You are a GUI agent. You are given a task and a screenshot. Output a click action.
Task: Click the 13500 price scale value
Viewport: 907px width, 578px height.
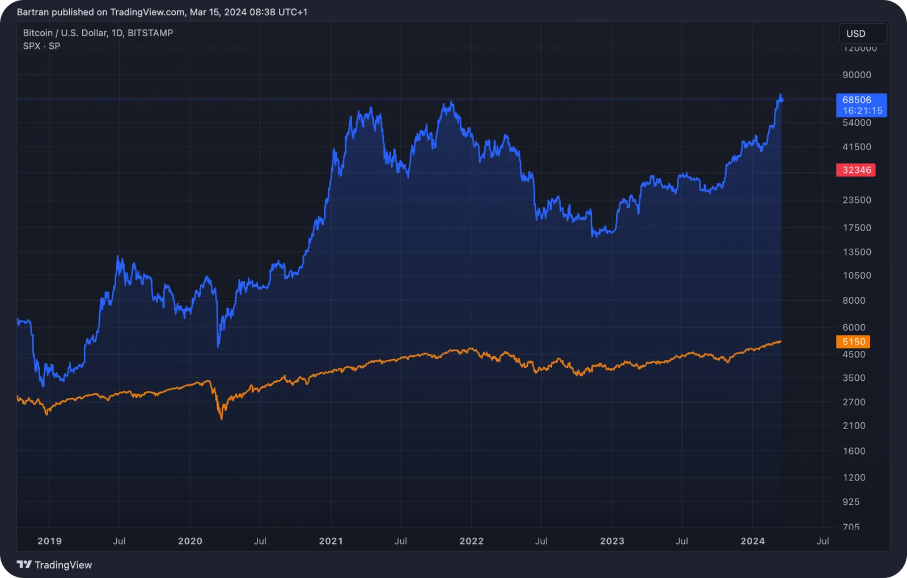tap(857, 252)
